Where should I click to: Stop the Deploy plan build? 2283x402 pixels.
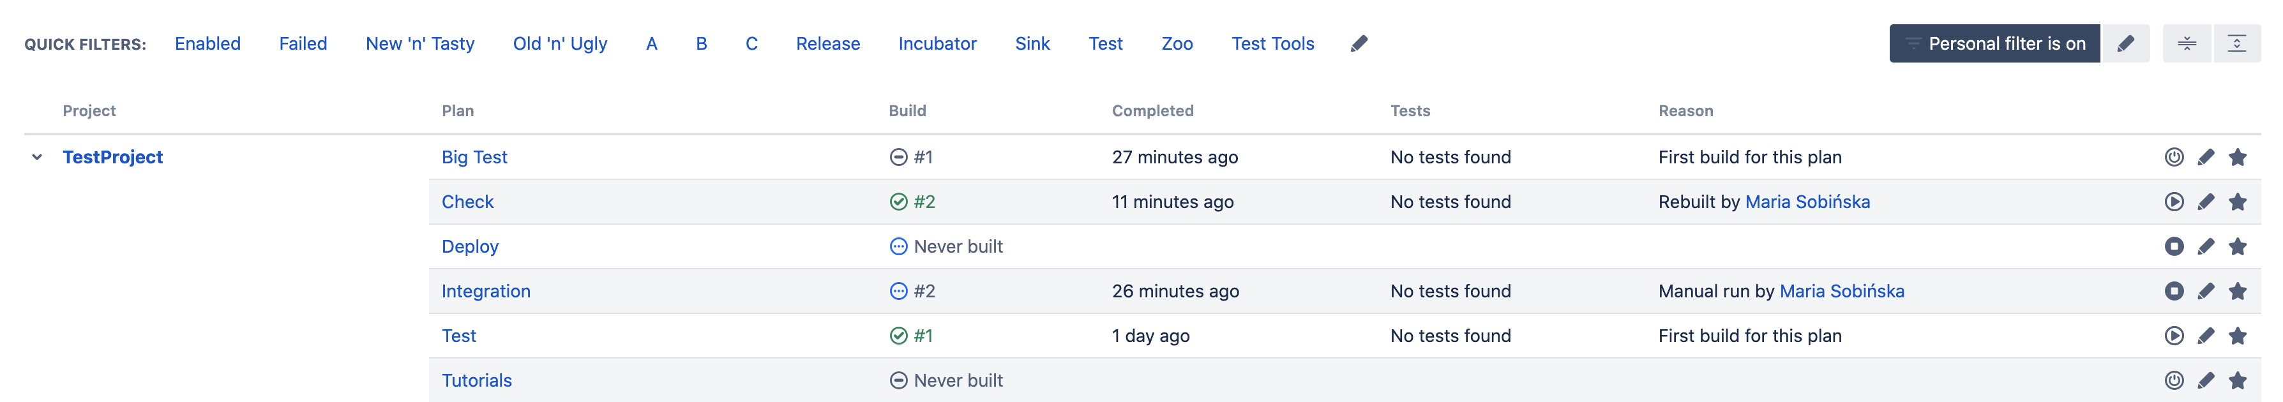coord(2173,246)
